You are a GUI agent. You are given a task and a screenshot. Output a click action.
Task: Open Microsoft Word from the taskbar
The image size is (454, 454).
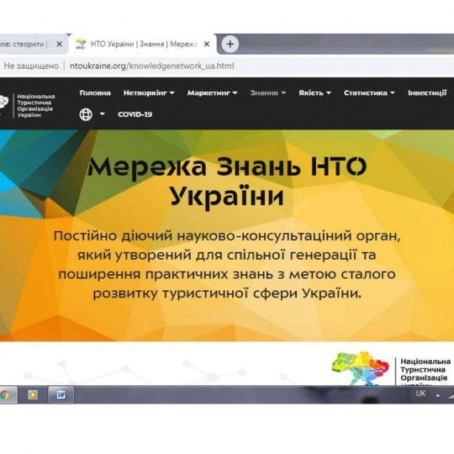(61, 394)
